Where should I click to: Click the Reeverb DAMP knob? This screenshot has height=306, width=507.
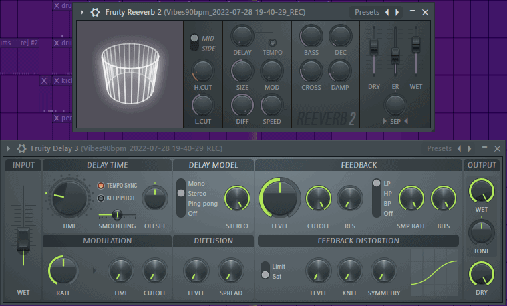(x=341, y=71)
